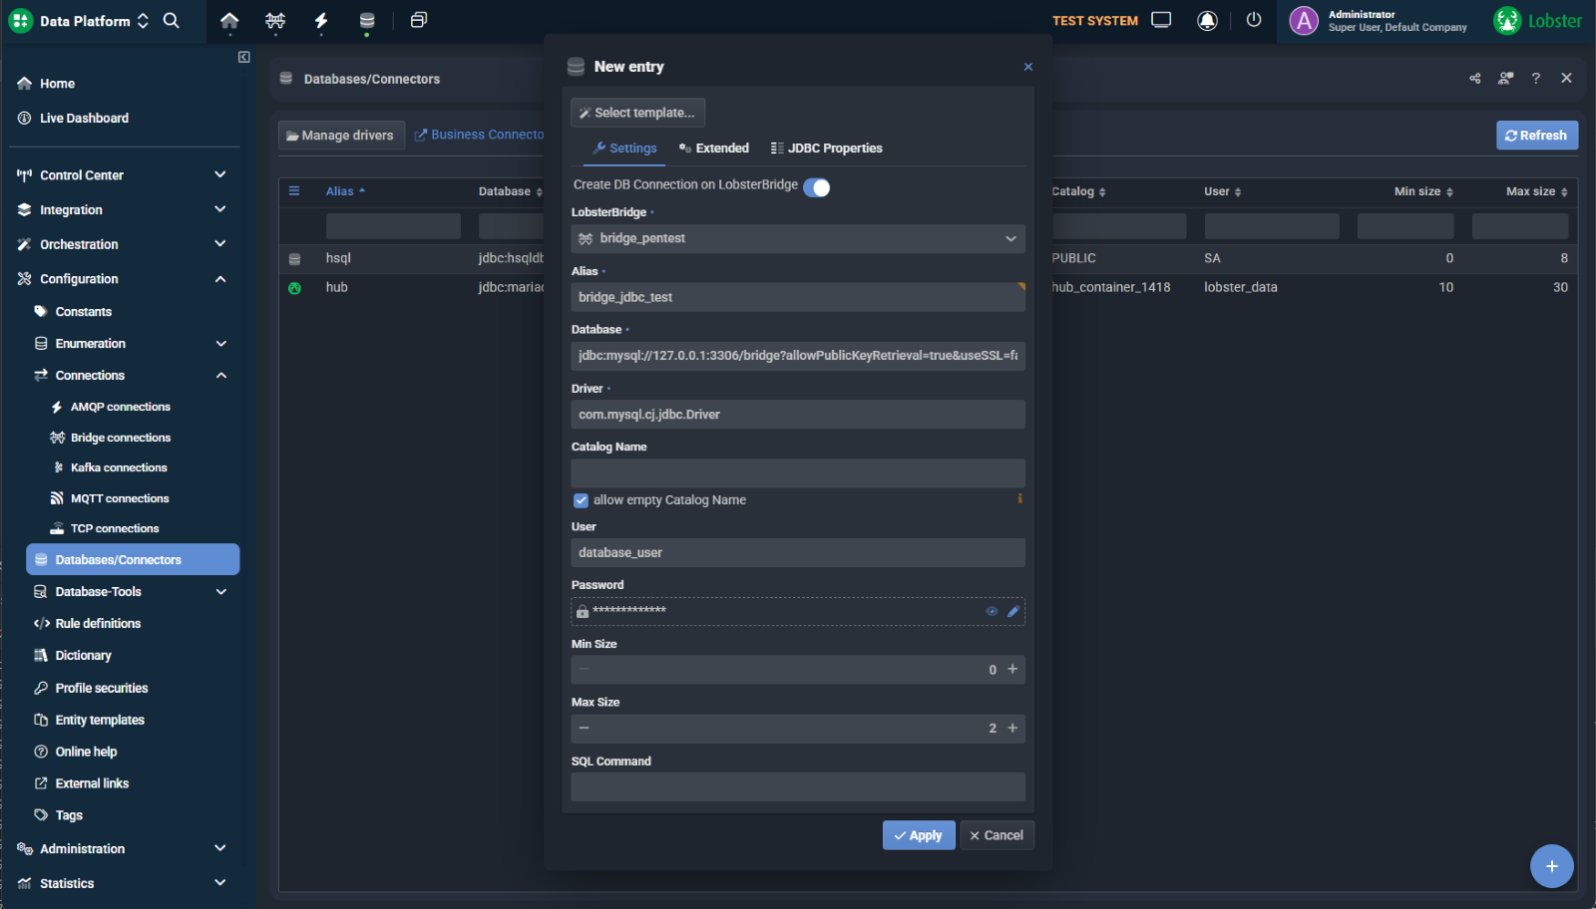Open Bridge connections in sidebar
Image resolution: width=1596 pixels, height=909 pixels.
coord(120,438)
